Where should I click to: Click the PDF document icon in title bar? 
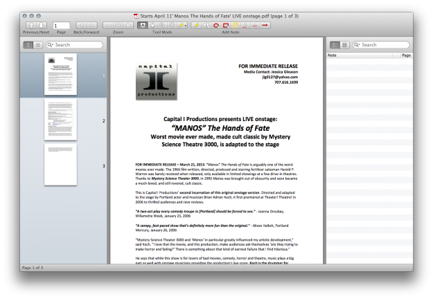[x=136, y=16]
